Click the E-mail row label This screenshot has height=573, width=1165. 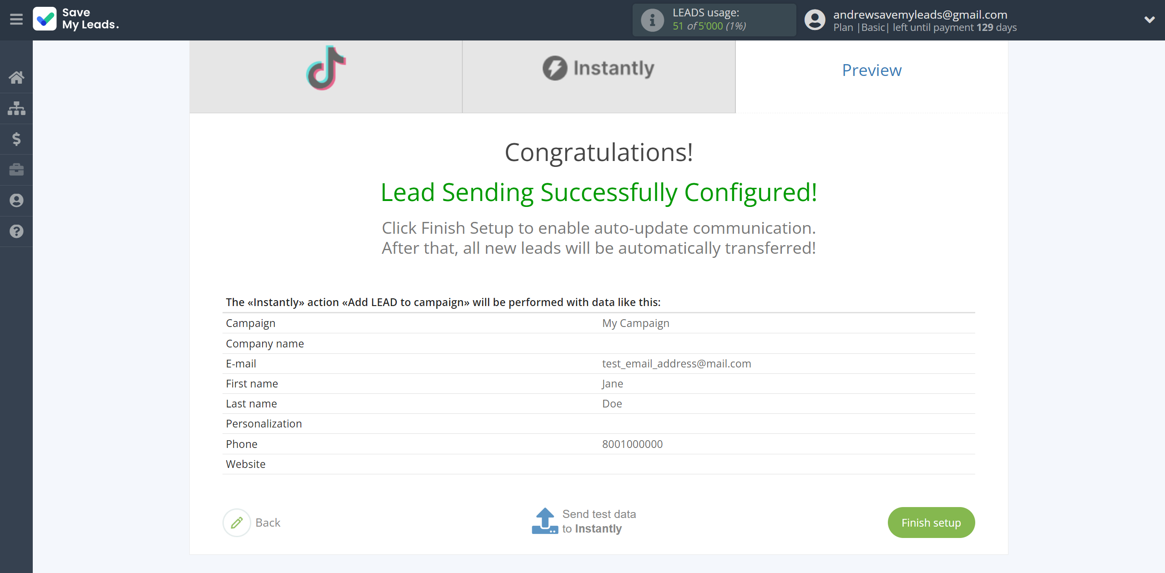pos(241,363)
